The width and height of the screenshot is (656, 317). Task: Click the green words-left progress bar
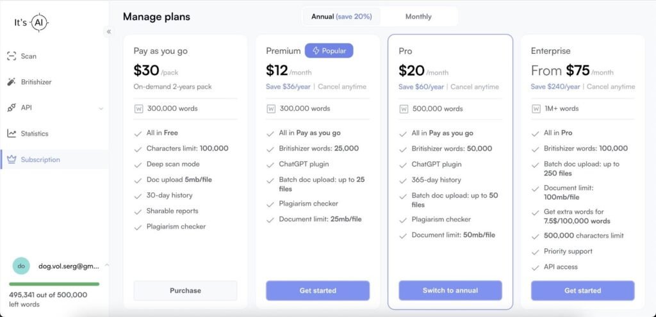pos(54,284)
